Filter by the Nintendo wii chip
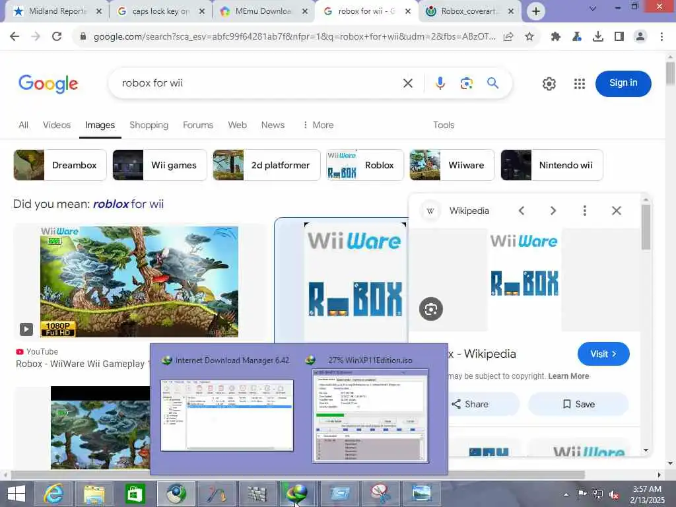The image size is (676, 507). (552, 165)
